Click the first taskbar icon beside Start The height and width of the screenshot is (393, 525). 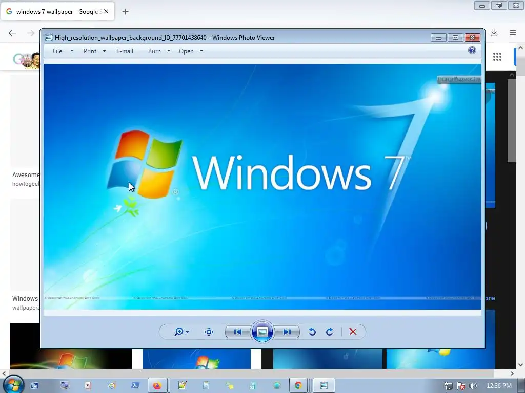(34, 386)
